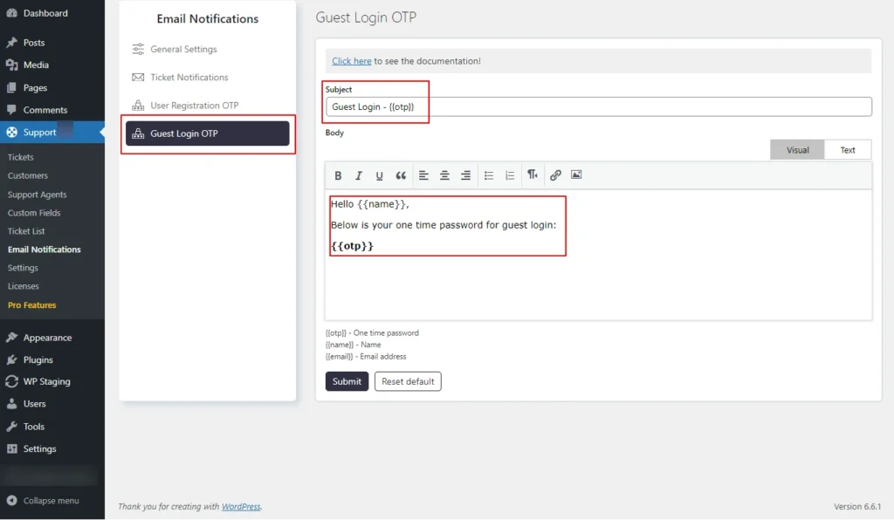Insert a numbered list
This screenshot has width=894, height=520.
(x=510, y=174)
